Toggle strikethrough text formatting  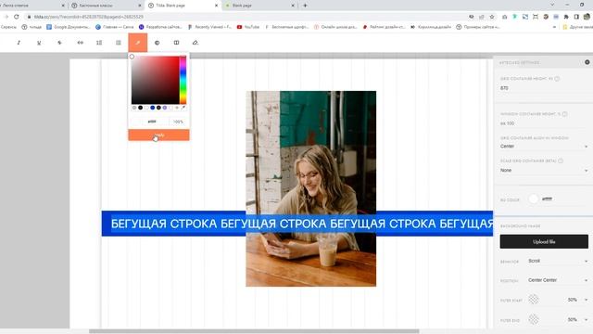[59, 43]
